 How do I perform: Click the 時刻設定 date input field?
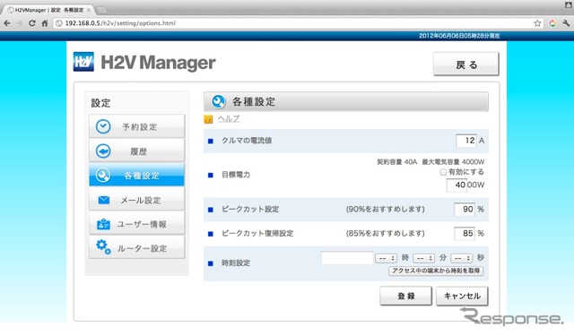click(x=347, y=258)
